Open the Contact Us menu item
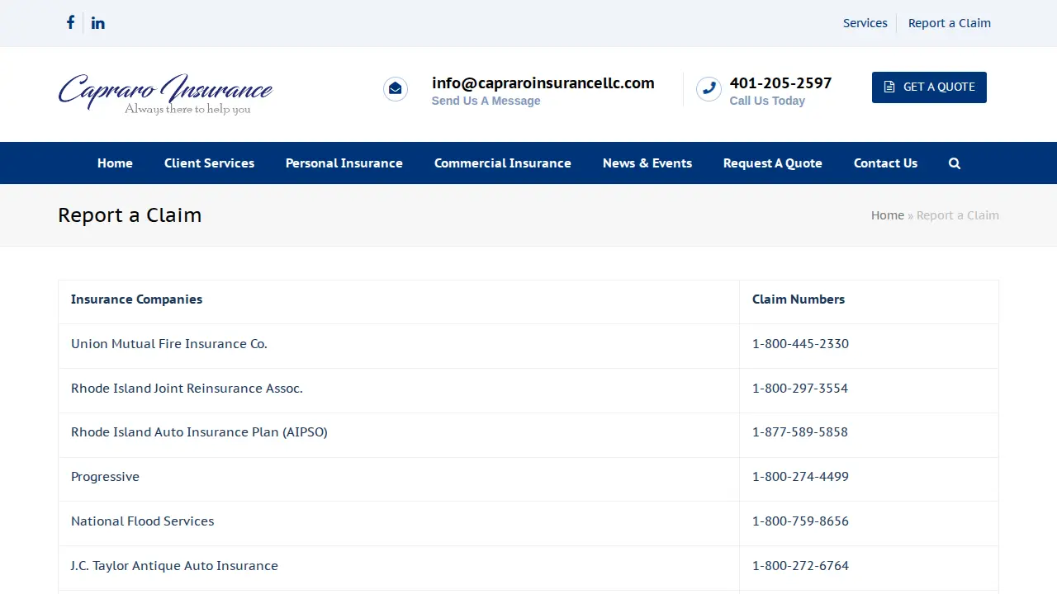1057x594 pixels. point(885,163)
